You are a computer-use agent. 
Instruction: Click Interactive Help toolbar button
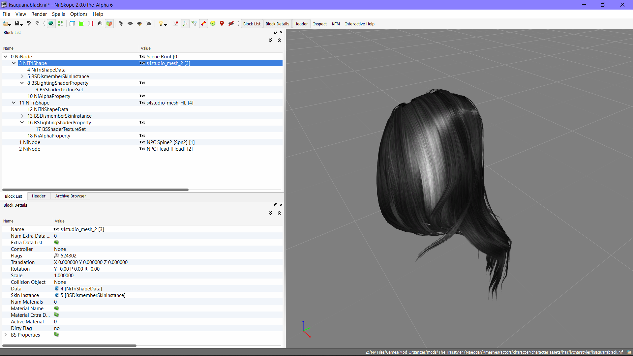coord(360,24)
